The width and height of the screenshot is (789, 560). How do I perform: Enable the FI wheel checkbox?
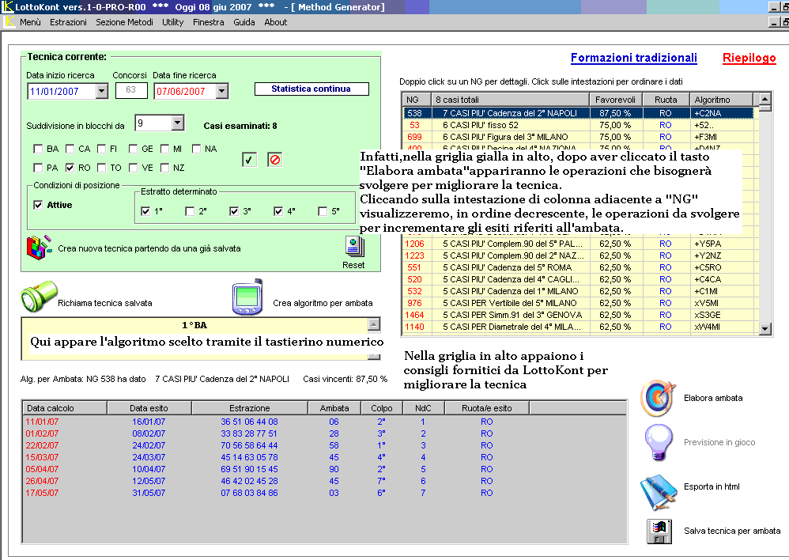tap(101, 149)
